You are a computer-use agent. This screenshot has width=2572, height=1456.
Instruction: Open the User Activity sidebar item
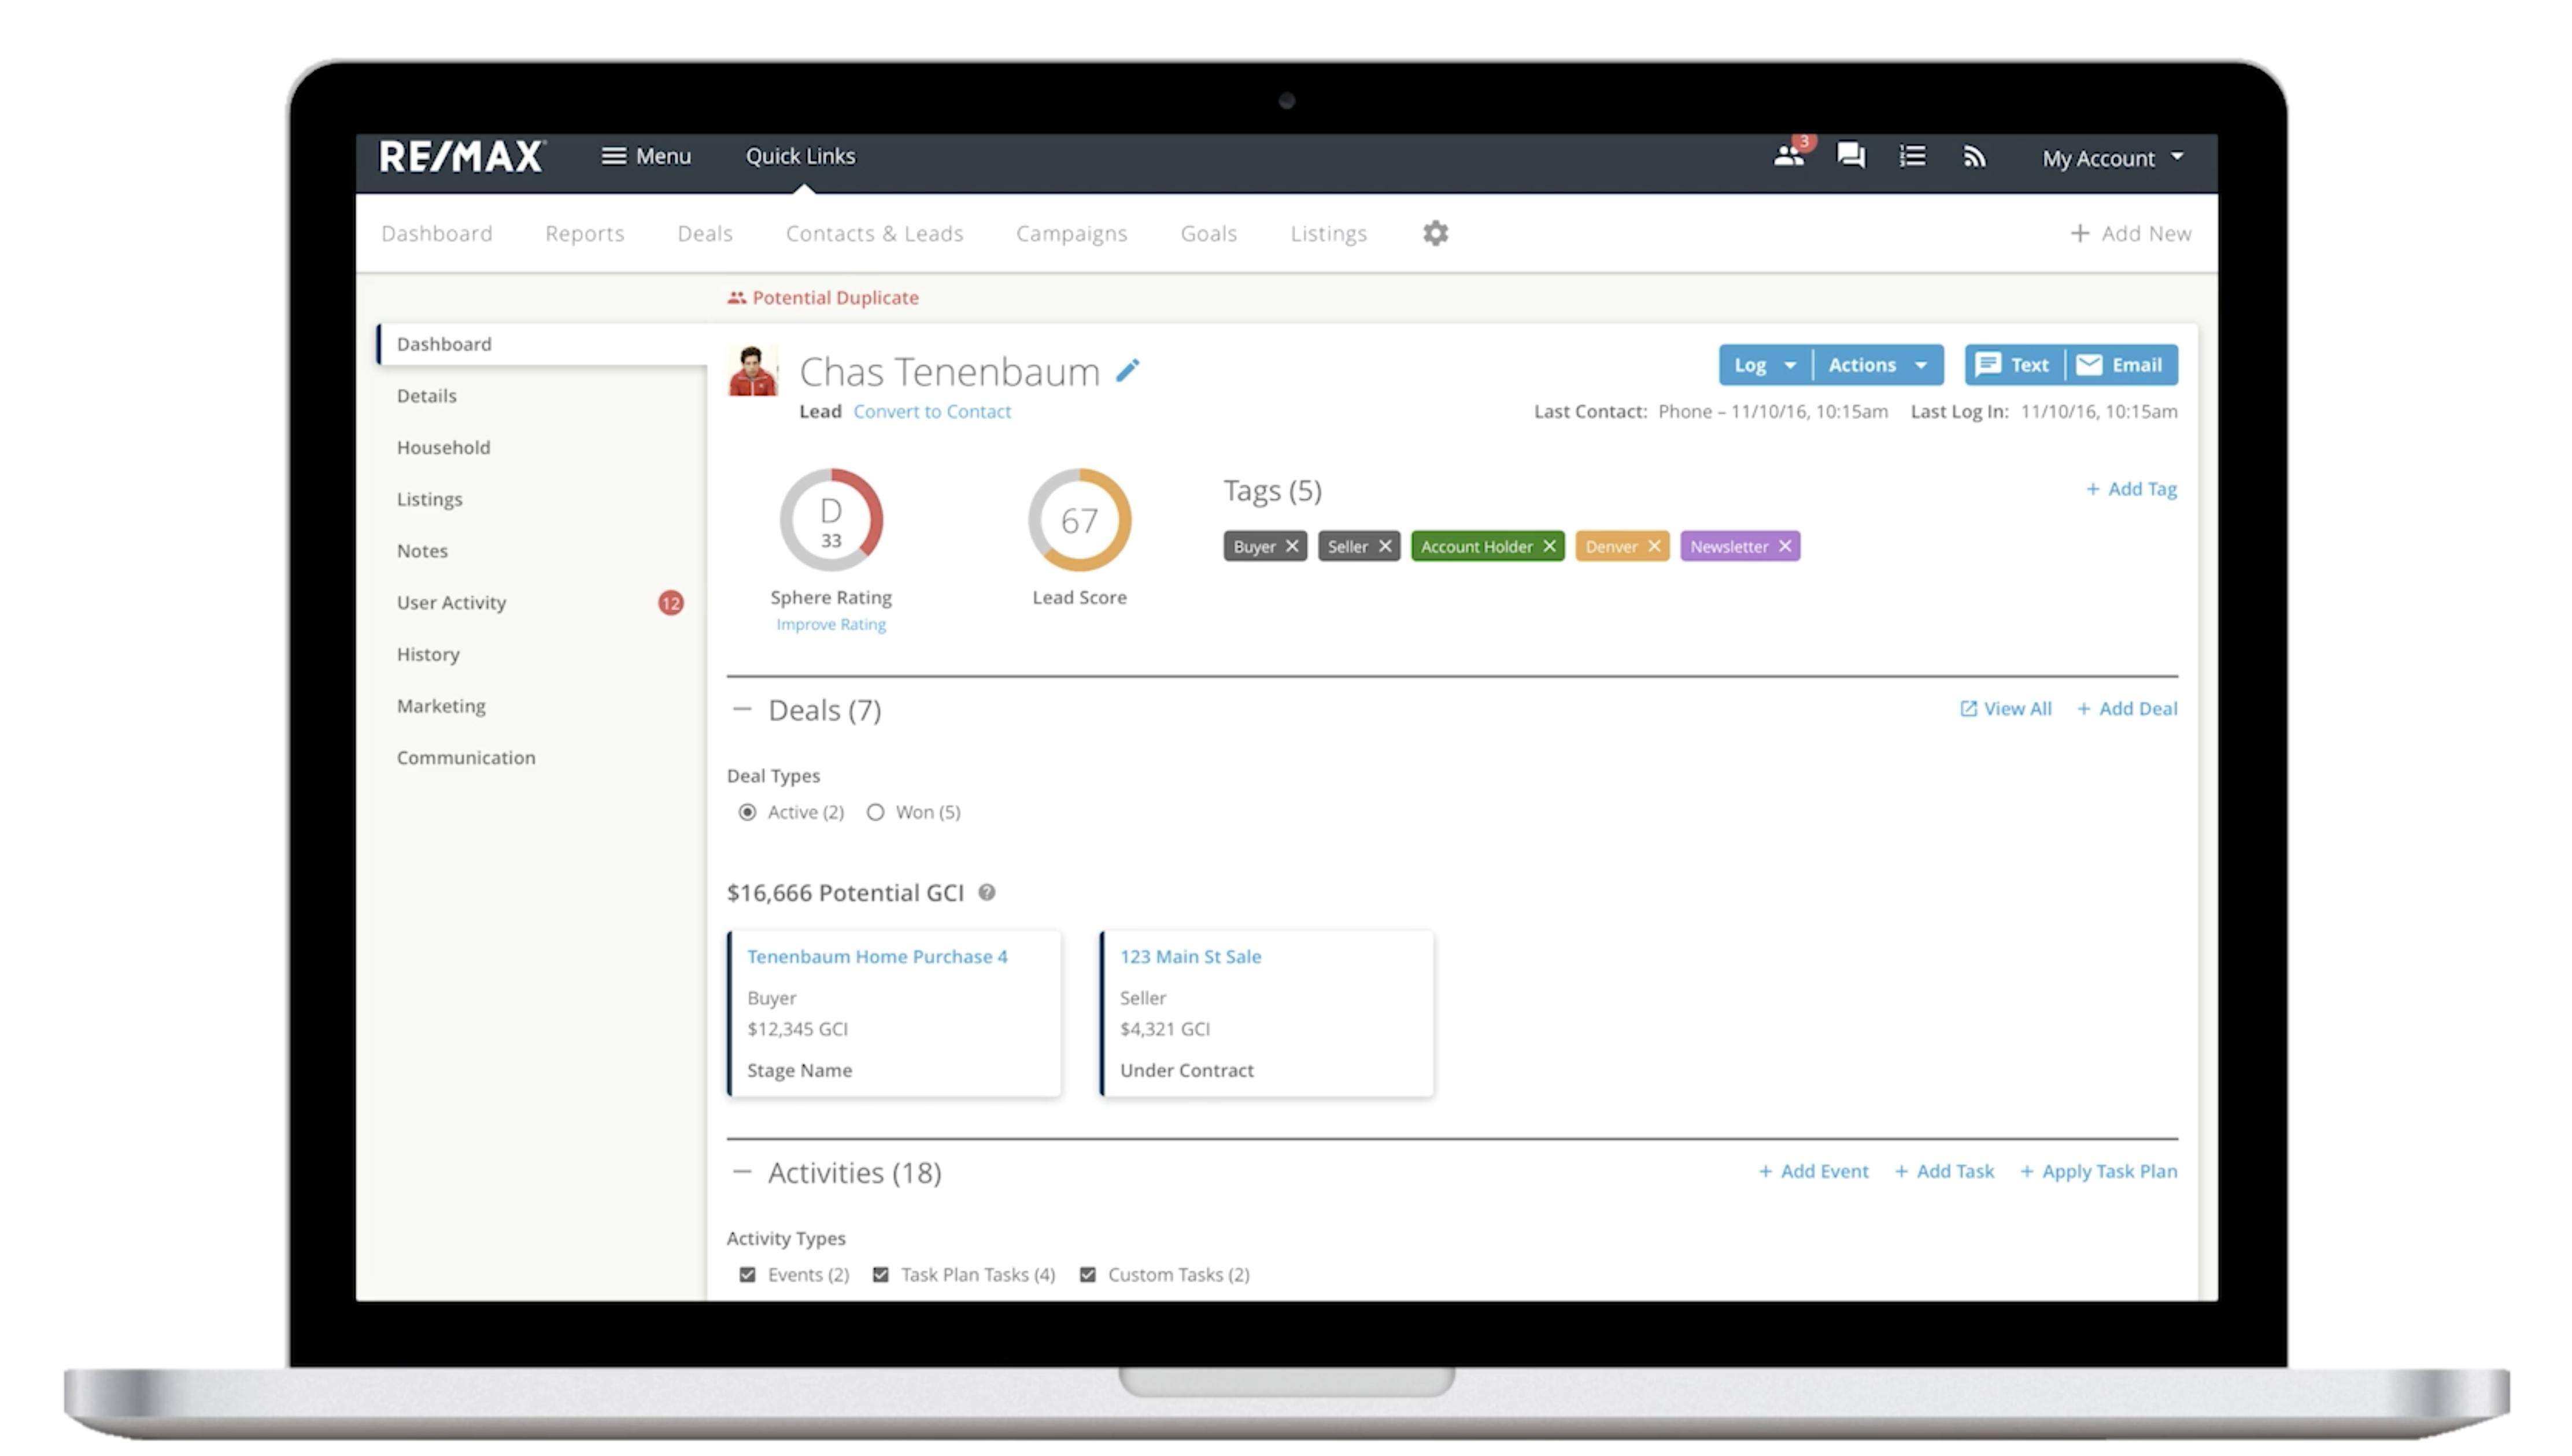(x=451, y=602)
